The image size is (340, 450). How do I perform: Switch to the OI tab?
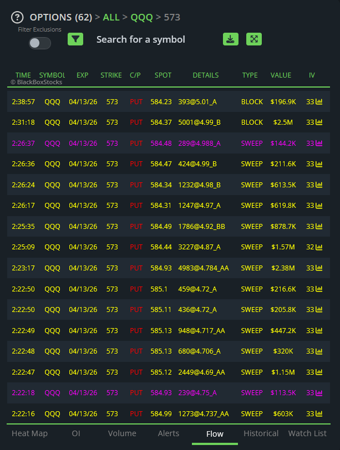pos(76,433)
